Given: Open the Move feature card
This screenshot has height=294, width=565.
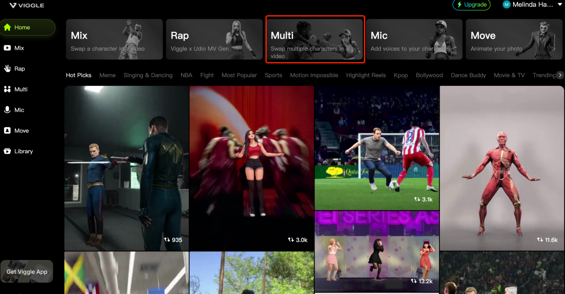Looking at the screenshot, I should pyautogui.click(x=514, y=39).
